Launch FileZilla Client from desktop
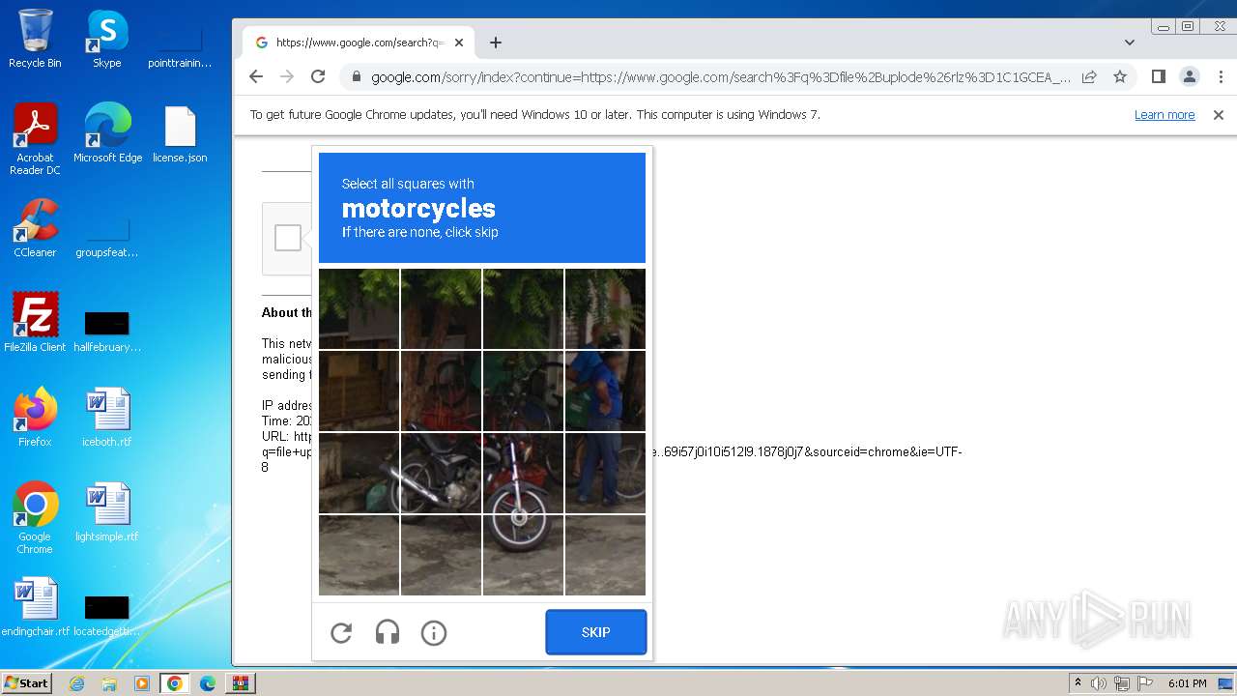Viewport: 1237px width, 696px height. tap(35, 323)
